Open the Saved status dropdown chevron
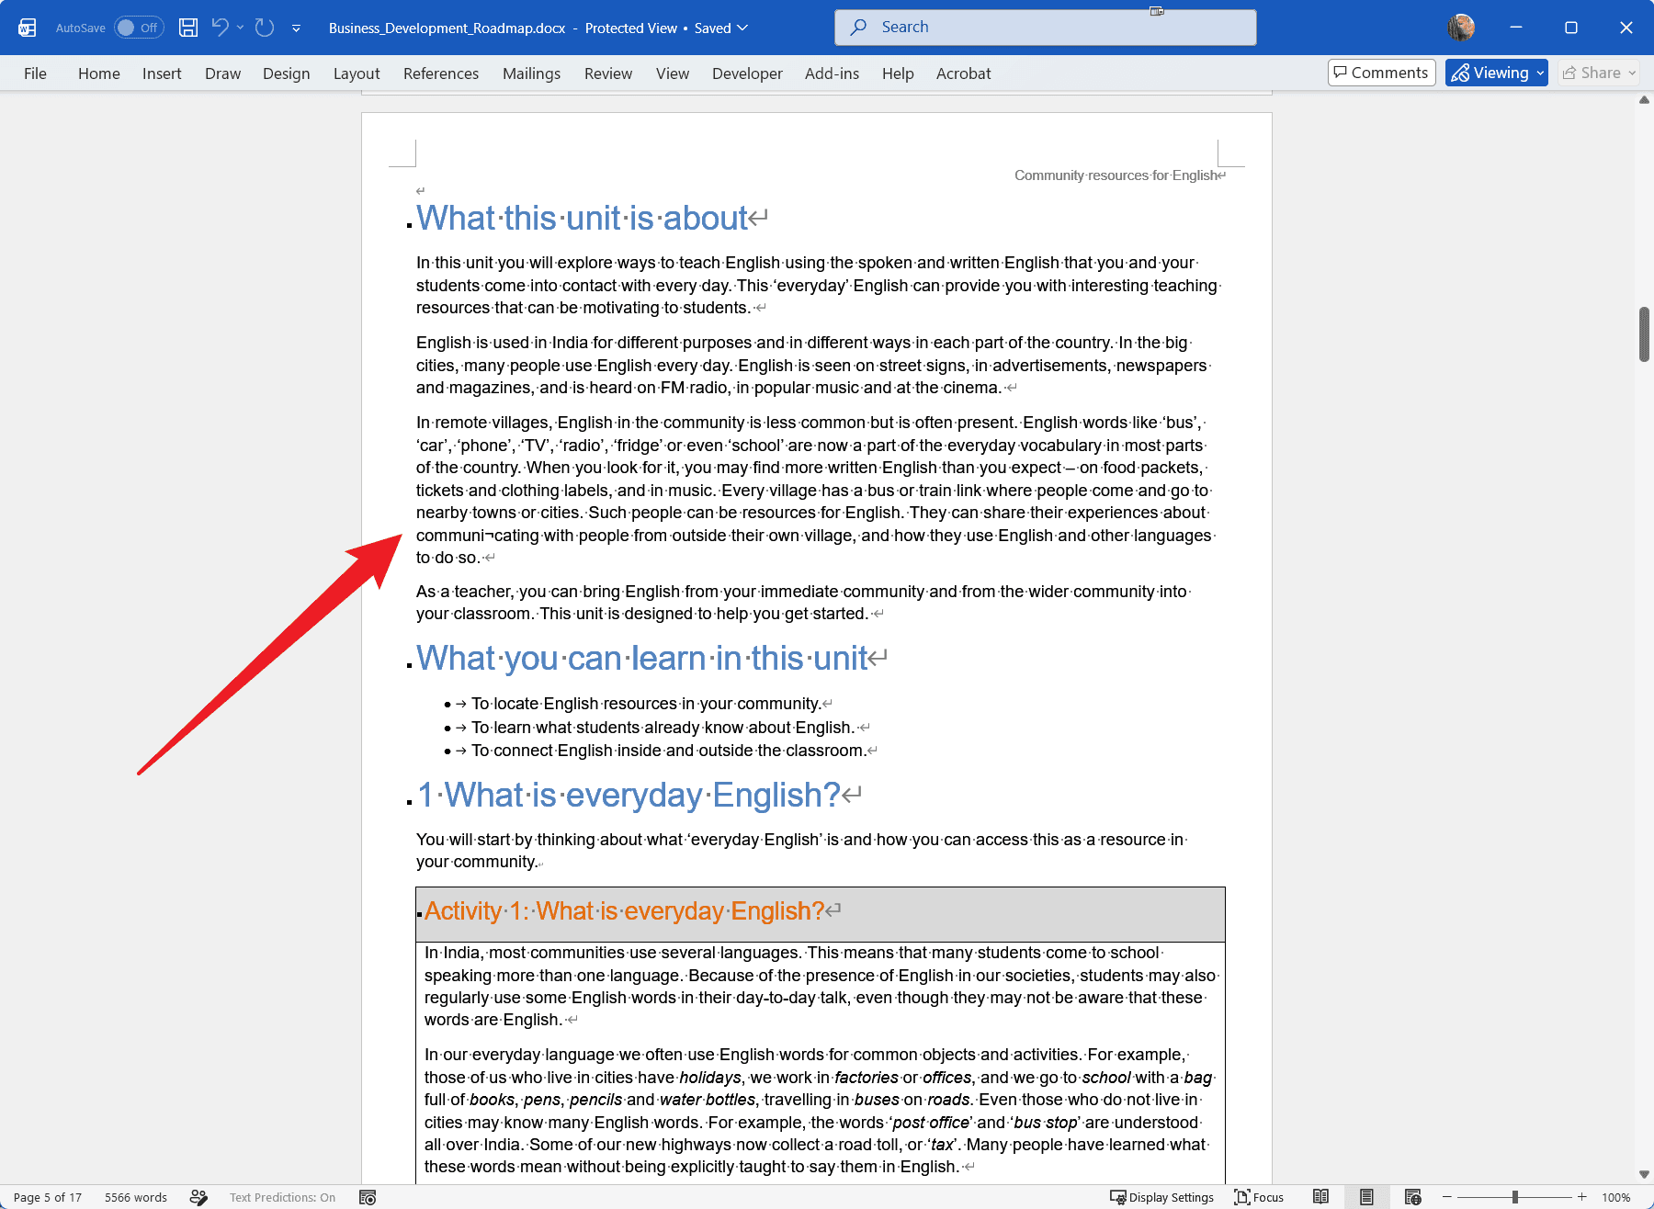Image resolution: width=1654 pixels, height=1209 pixels. (x=742, y=28)
